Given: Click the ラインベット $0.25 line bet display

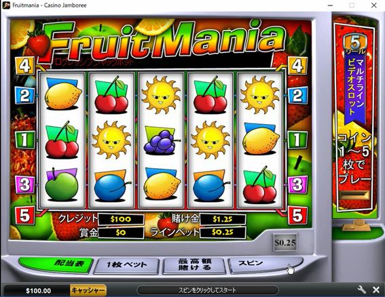Looking at the screenshot, I should (223, 232).
